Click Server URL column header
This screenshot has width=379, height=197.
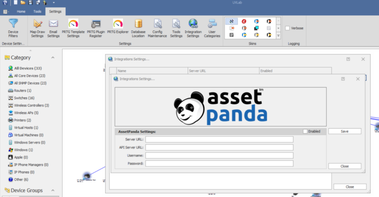coord(224,71)
